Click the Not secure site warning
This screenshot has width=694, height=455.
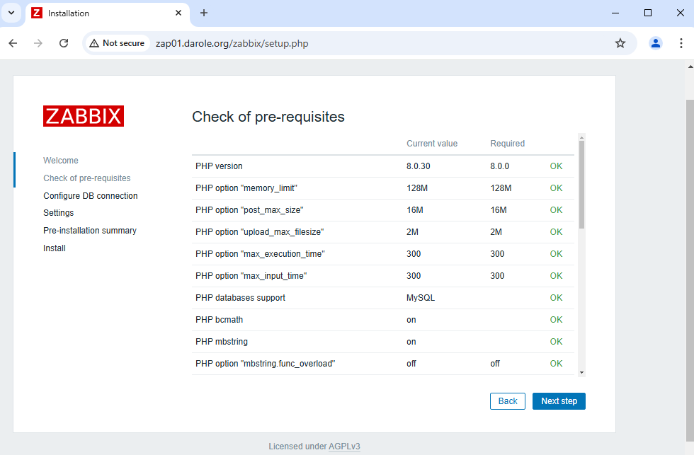coord(118,43)
